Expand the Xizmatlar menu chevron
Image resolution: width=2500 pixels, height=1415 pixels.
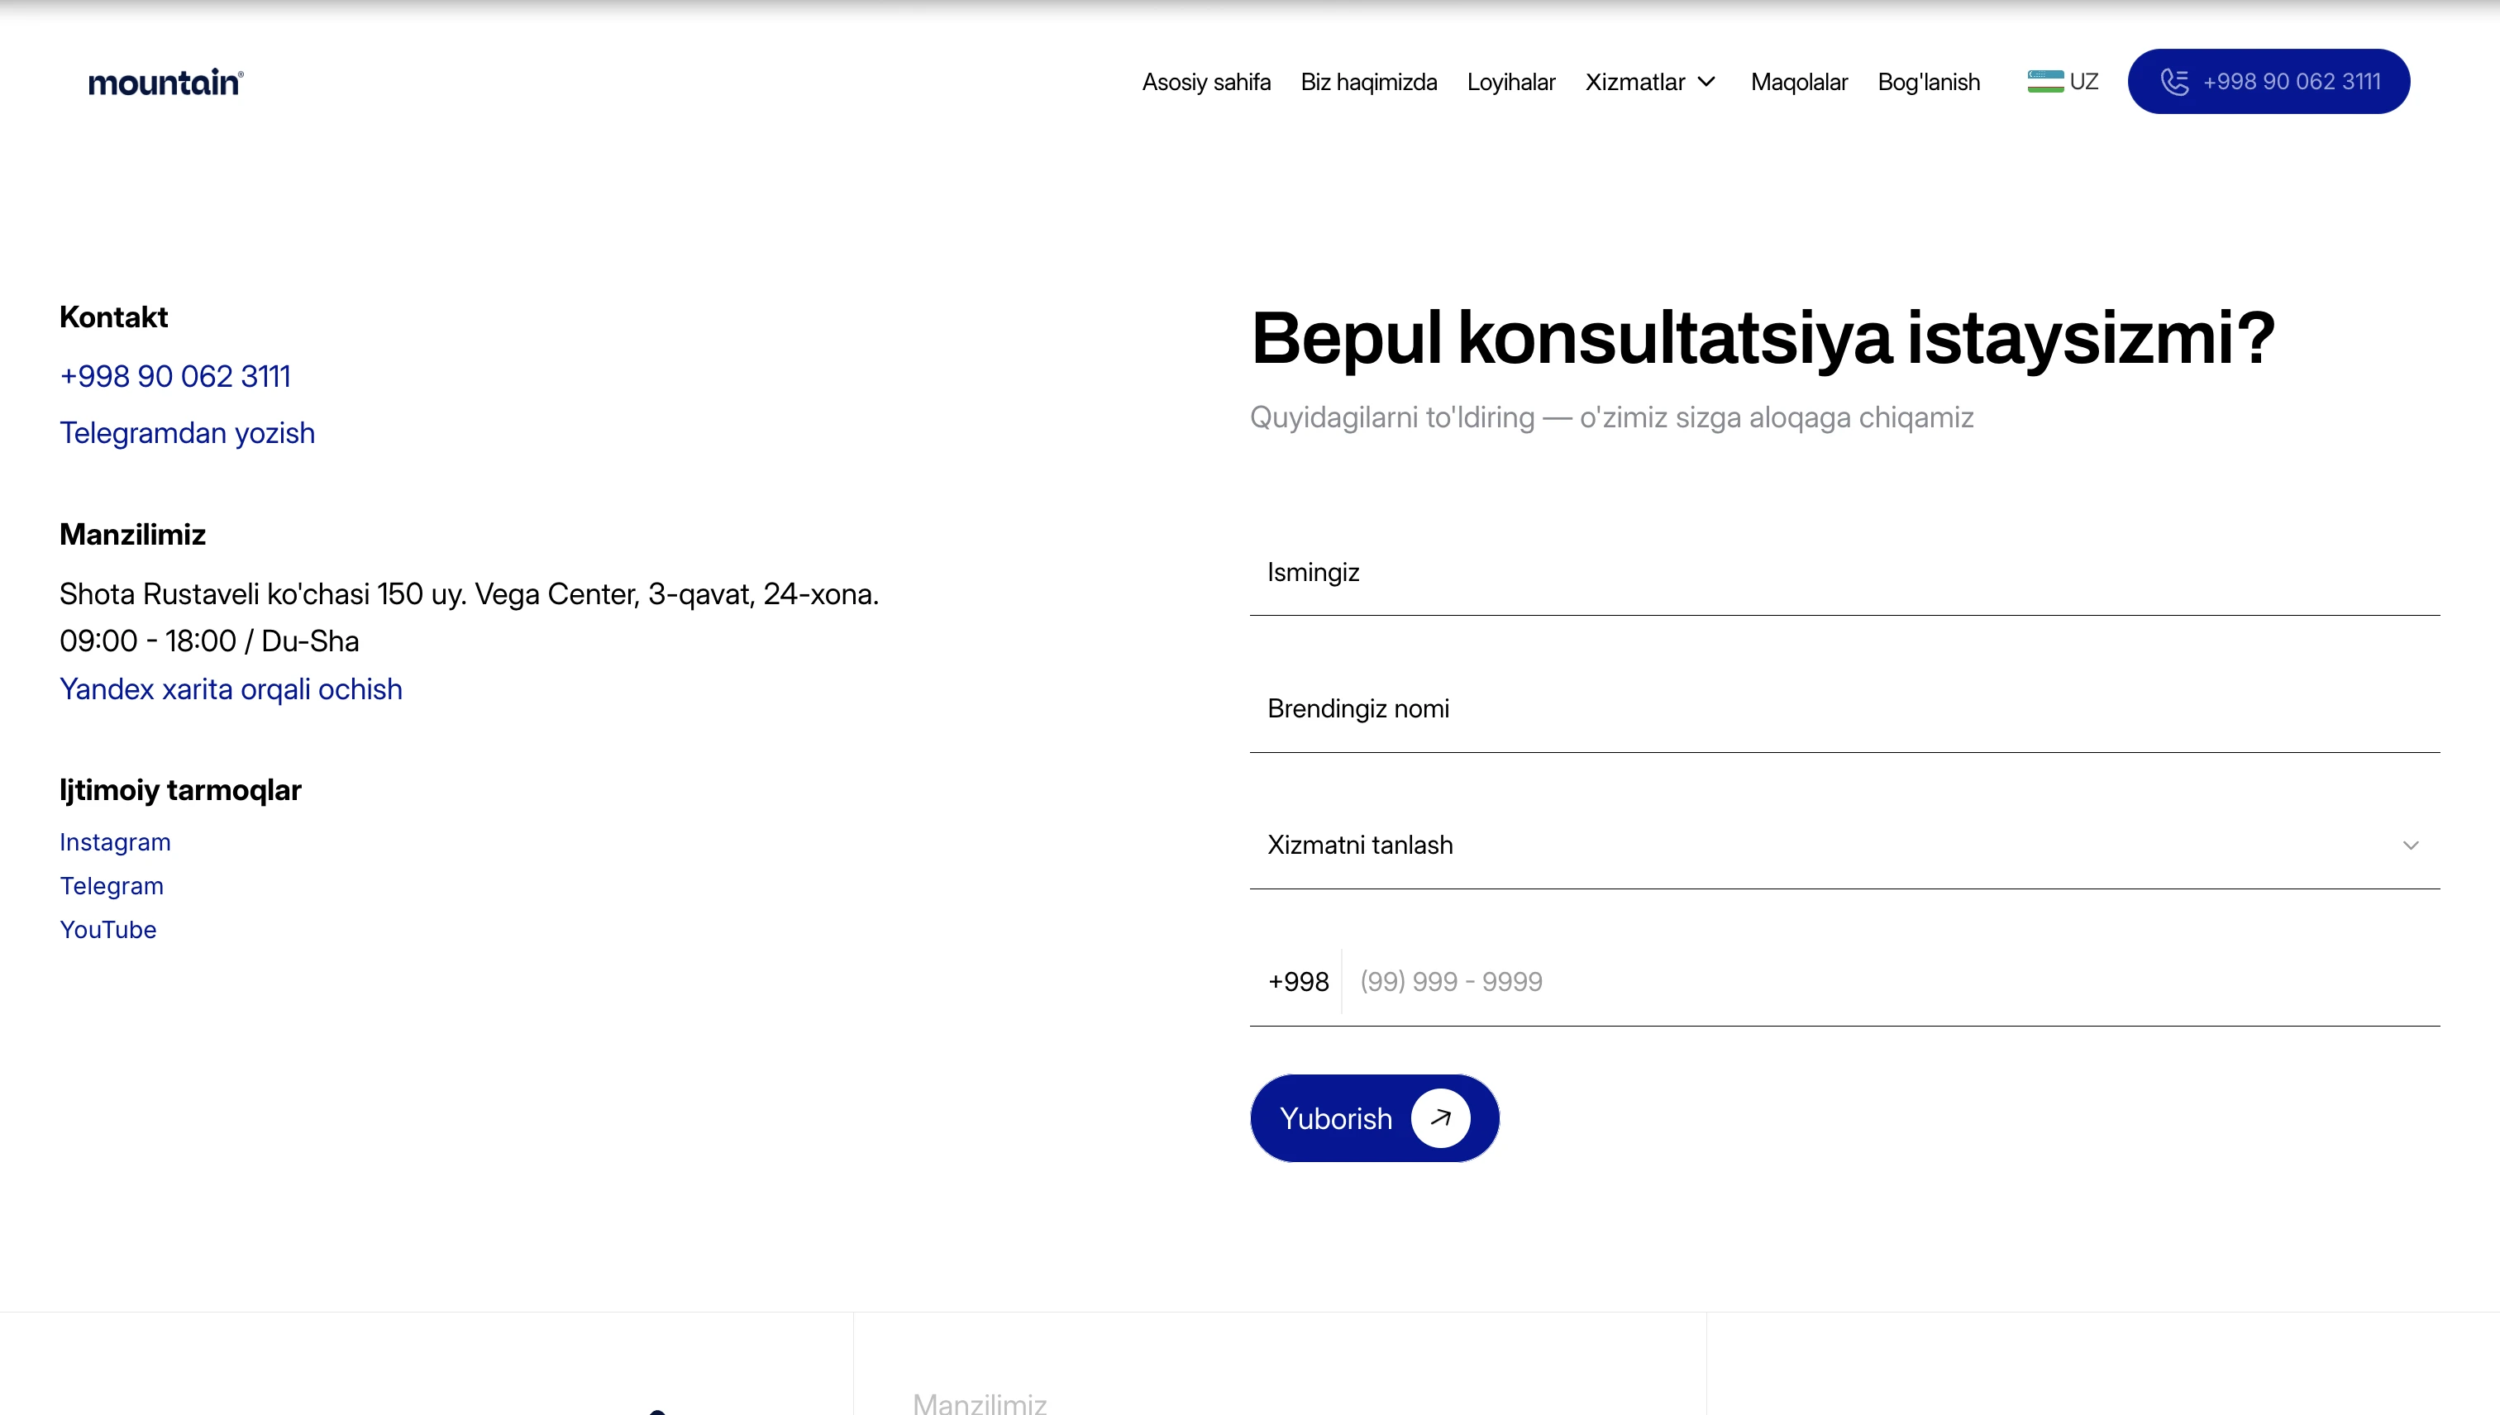1707,82
